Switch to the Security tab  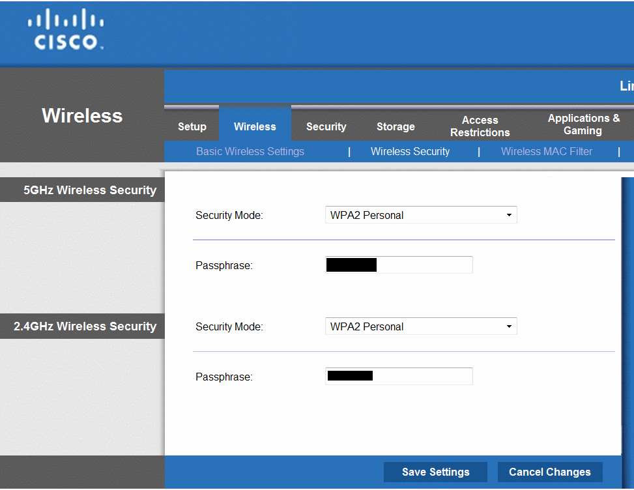tap(326, 126)
